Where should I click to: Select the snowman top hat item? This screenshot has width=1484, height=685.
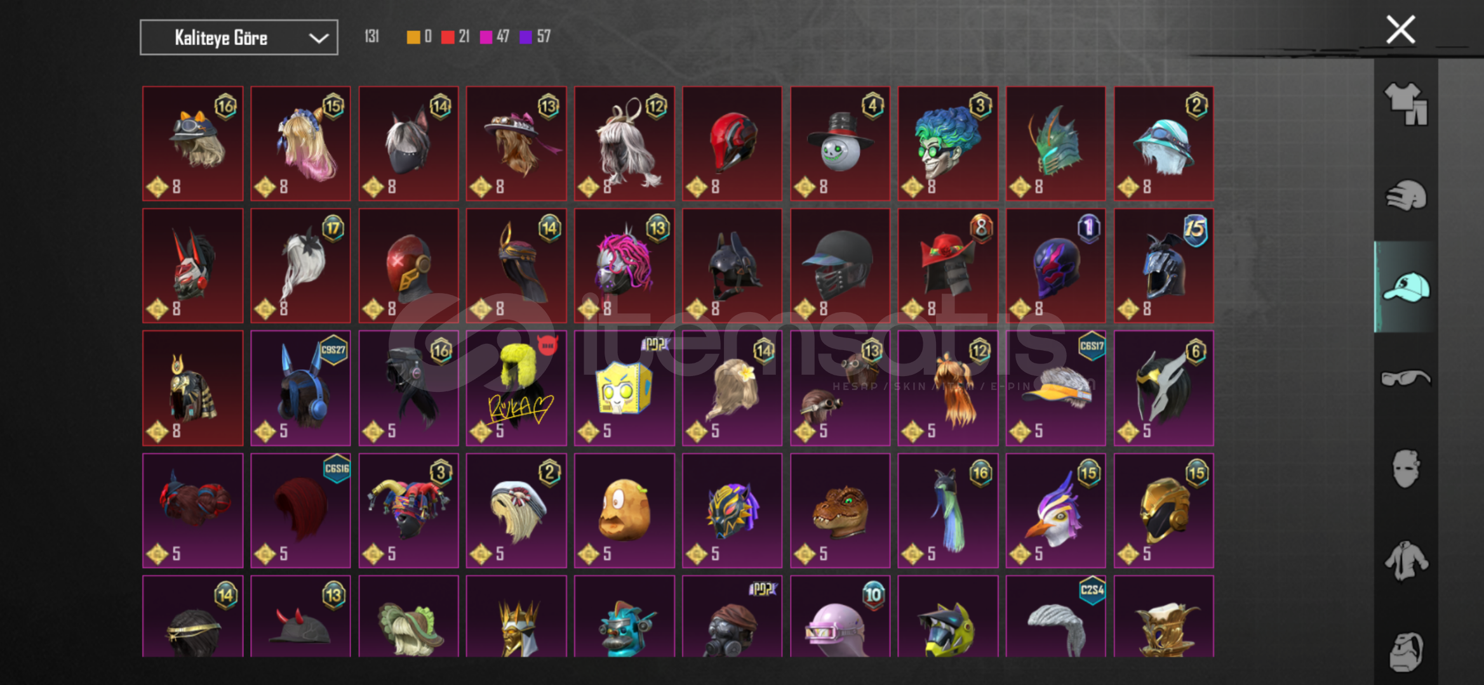(x=840, y=143)
